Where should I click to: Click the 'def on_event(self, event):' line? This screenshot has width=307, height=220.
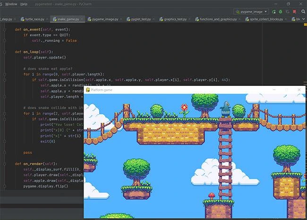tap(43, 30)
